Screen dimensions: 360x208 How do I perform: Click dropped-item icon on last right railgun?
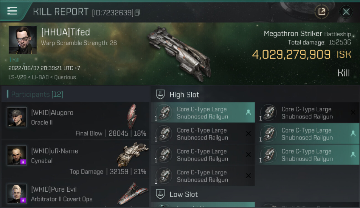[x=353, y=155]
